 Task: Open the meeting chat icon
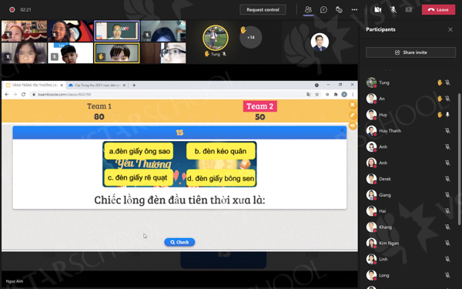pyautogui.click(x=323, y=10)
